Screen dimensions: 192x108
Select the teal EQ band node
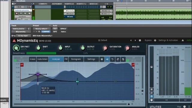[x=77, y=81]
